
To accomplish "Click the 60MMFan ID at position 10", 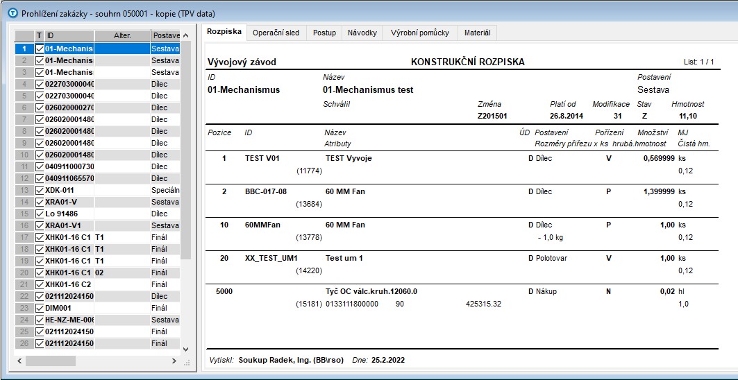I will 262,225.
